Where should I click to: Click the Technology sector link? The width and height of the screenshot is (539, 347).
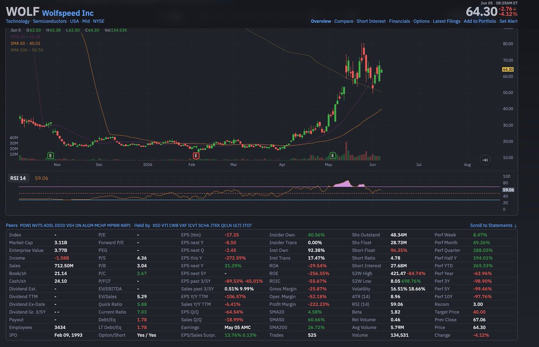pyautogui.click(x=18, y=21)
